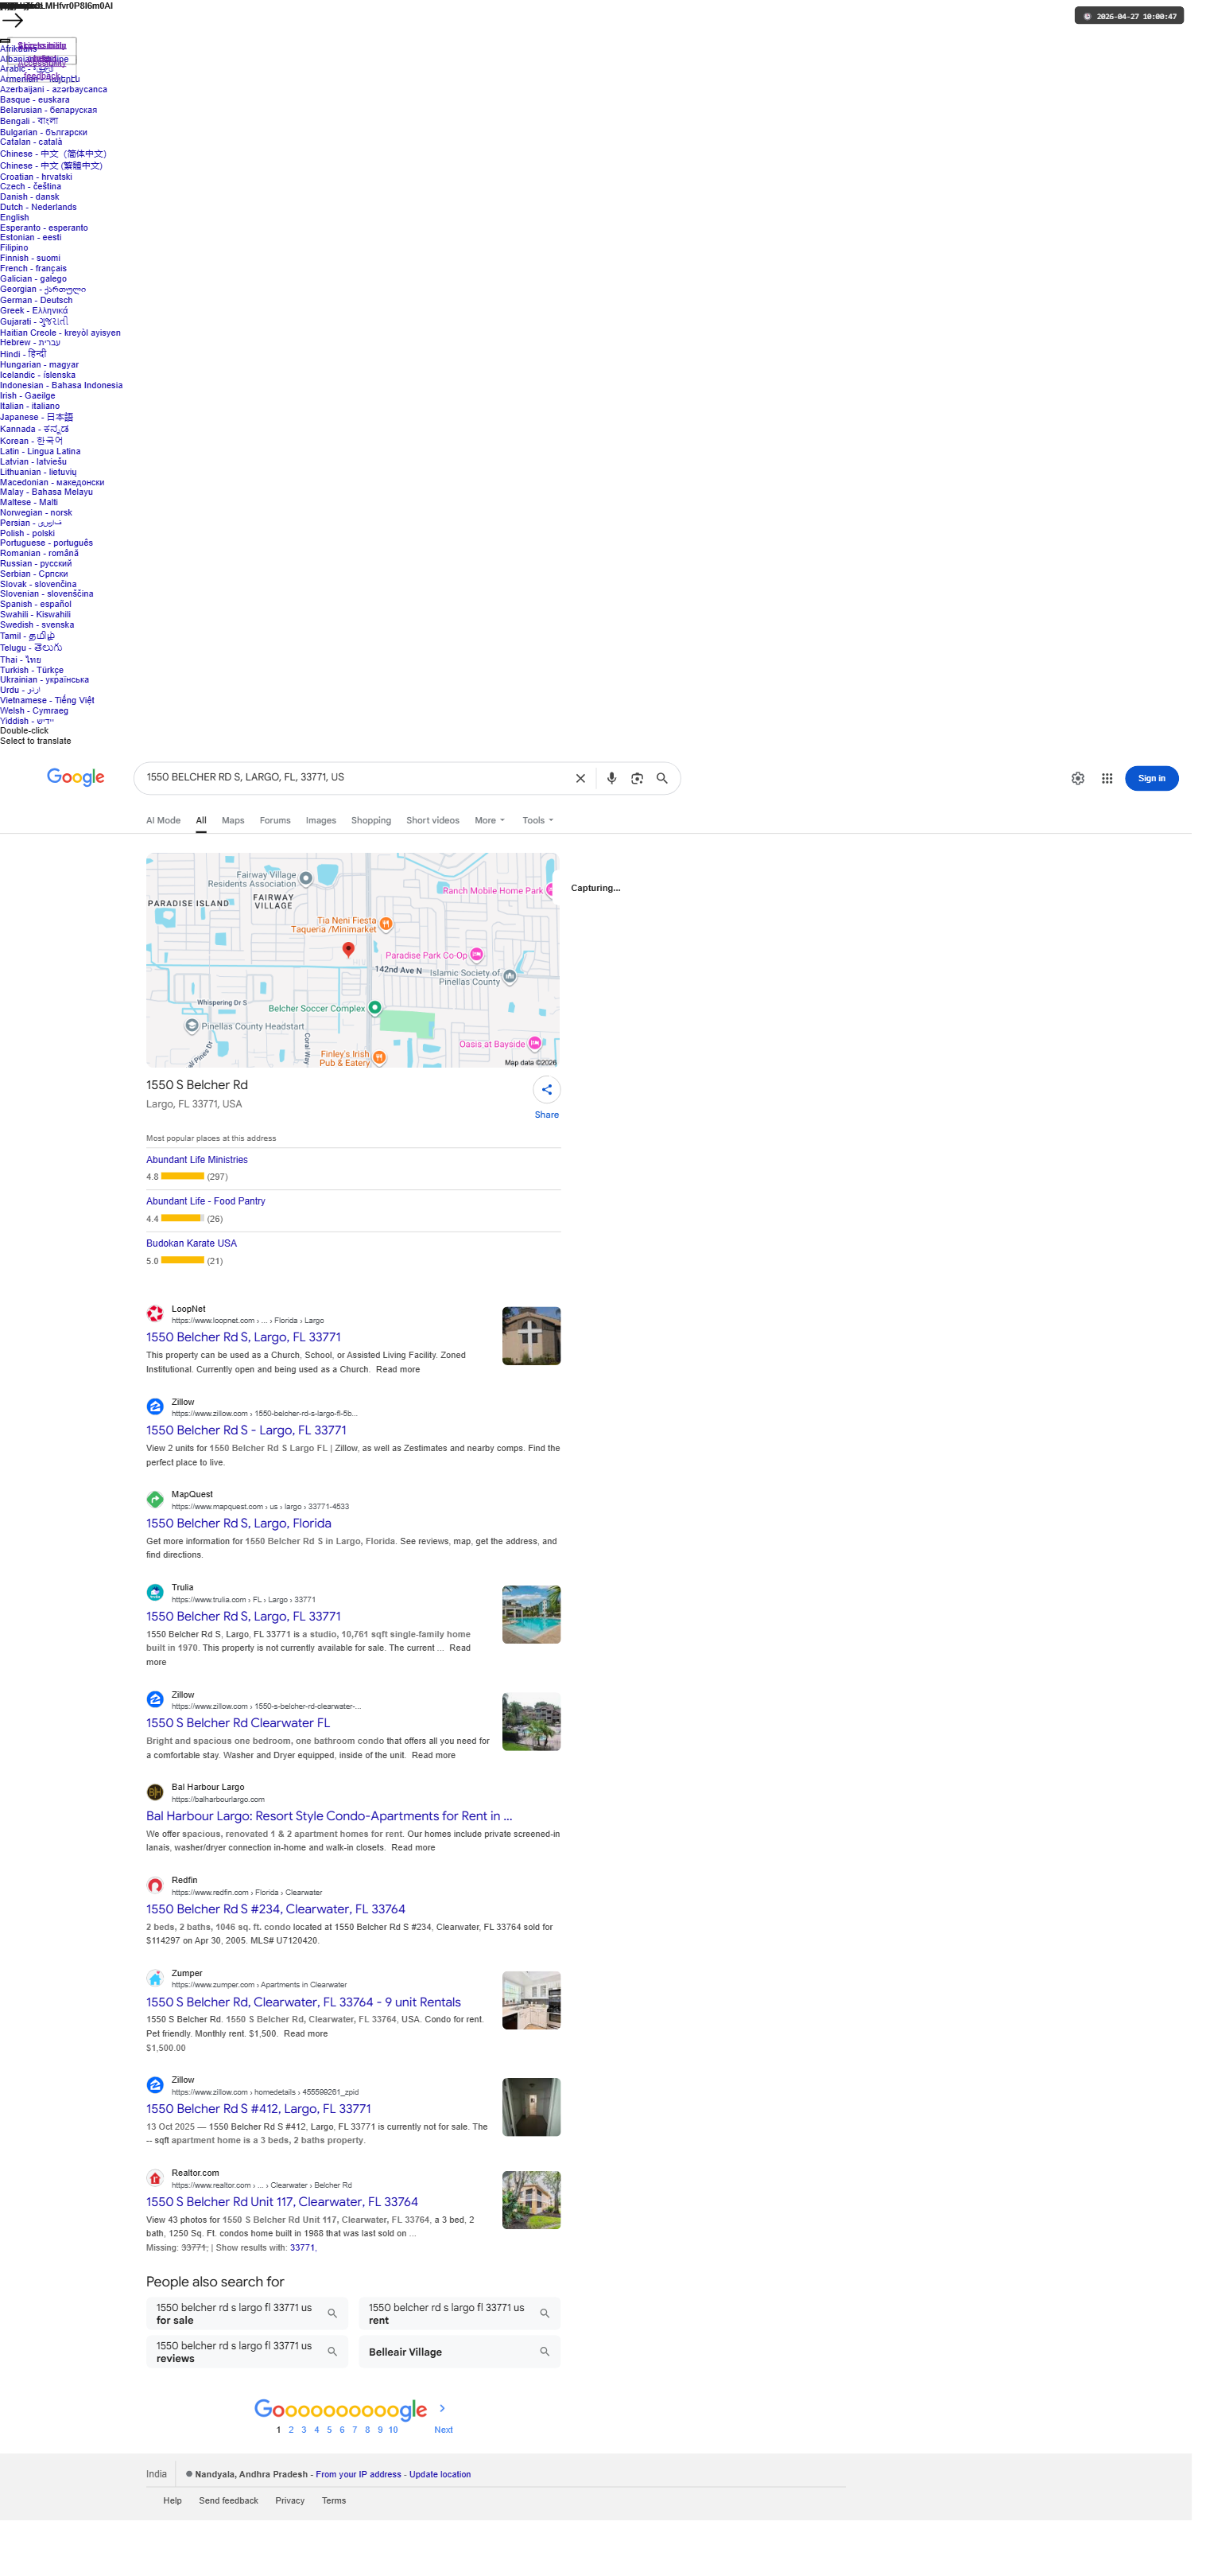1206x2576 pixels.
Task: Submit search with the magnifier icon
Action: (x=661, y=779)
